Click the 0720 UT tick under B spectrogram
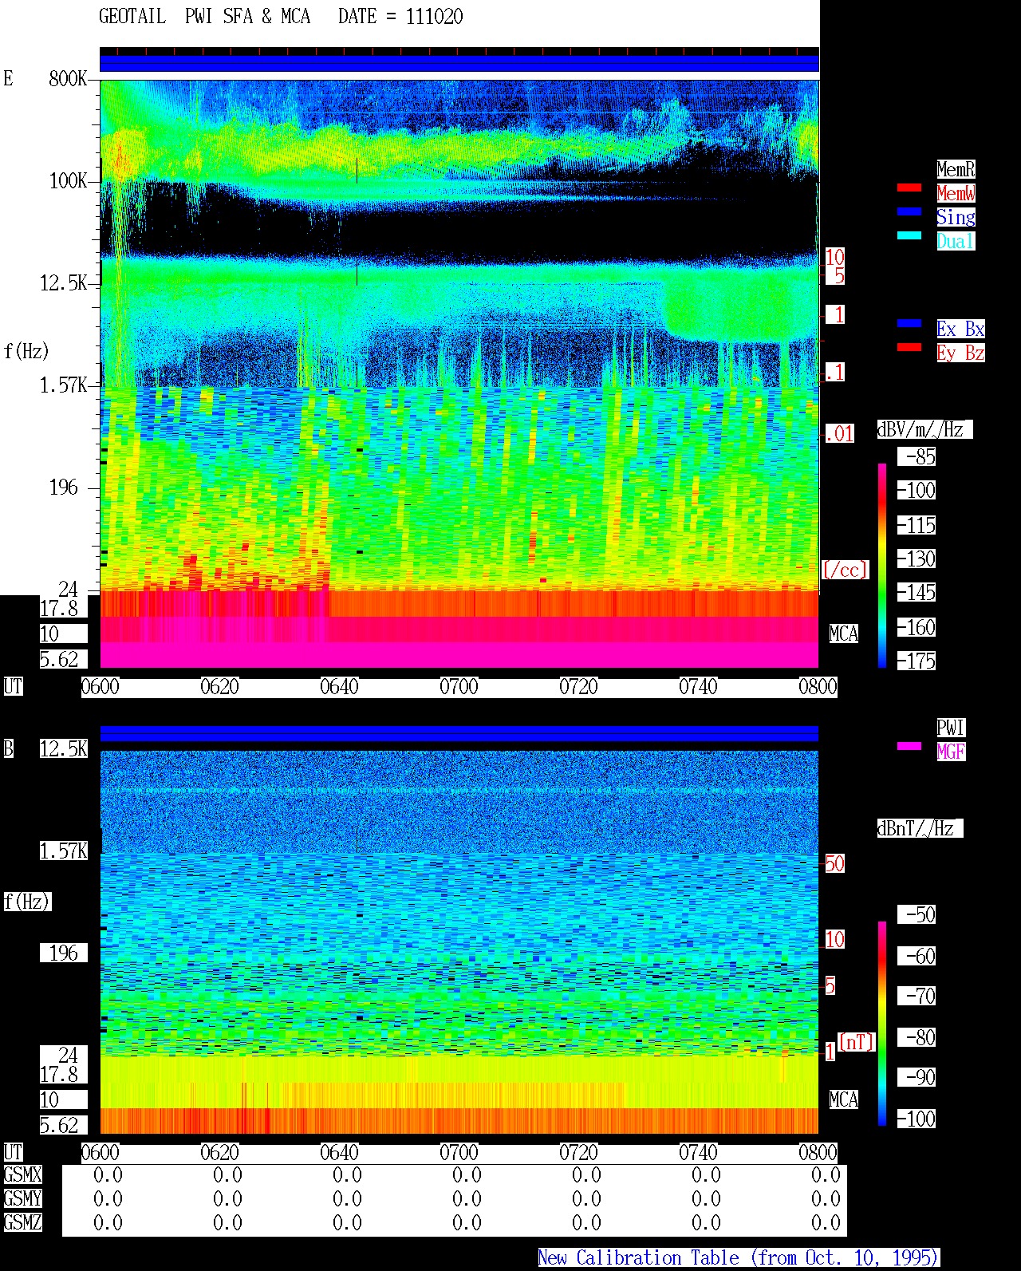Screen dimensions: 1021x1271 (579, 1153)
